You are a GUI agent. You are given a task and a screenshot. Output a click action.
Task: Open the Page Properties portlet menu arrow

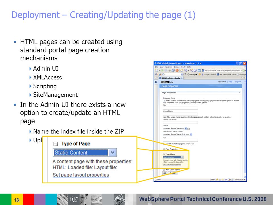point(239,93)
